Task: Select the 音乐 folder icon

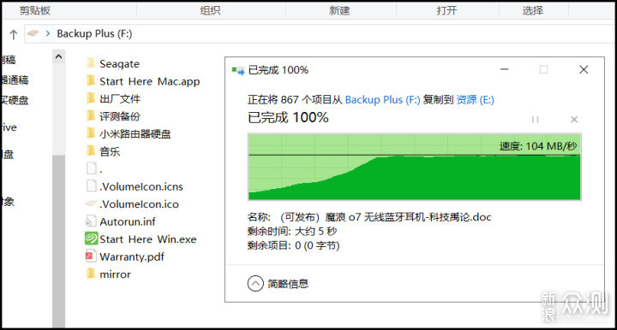Action: coord(91,150)
